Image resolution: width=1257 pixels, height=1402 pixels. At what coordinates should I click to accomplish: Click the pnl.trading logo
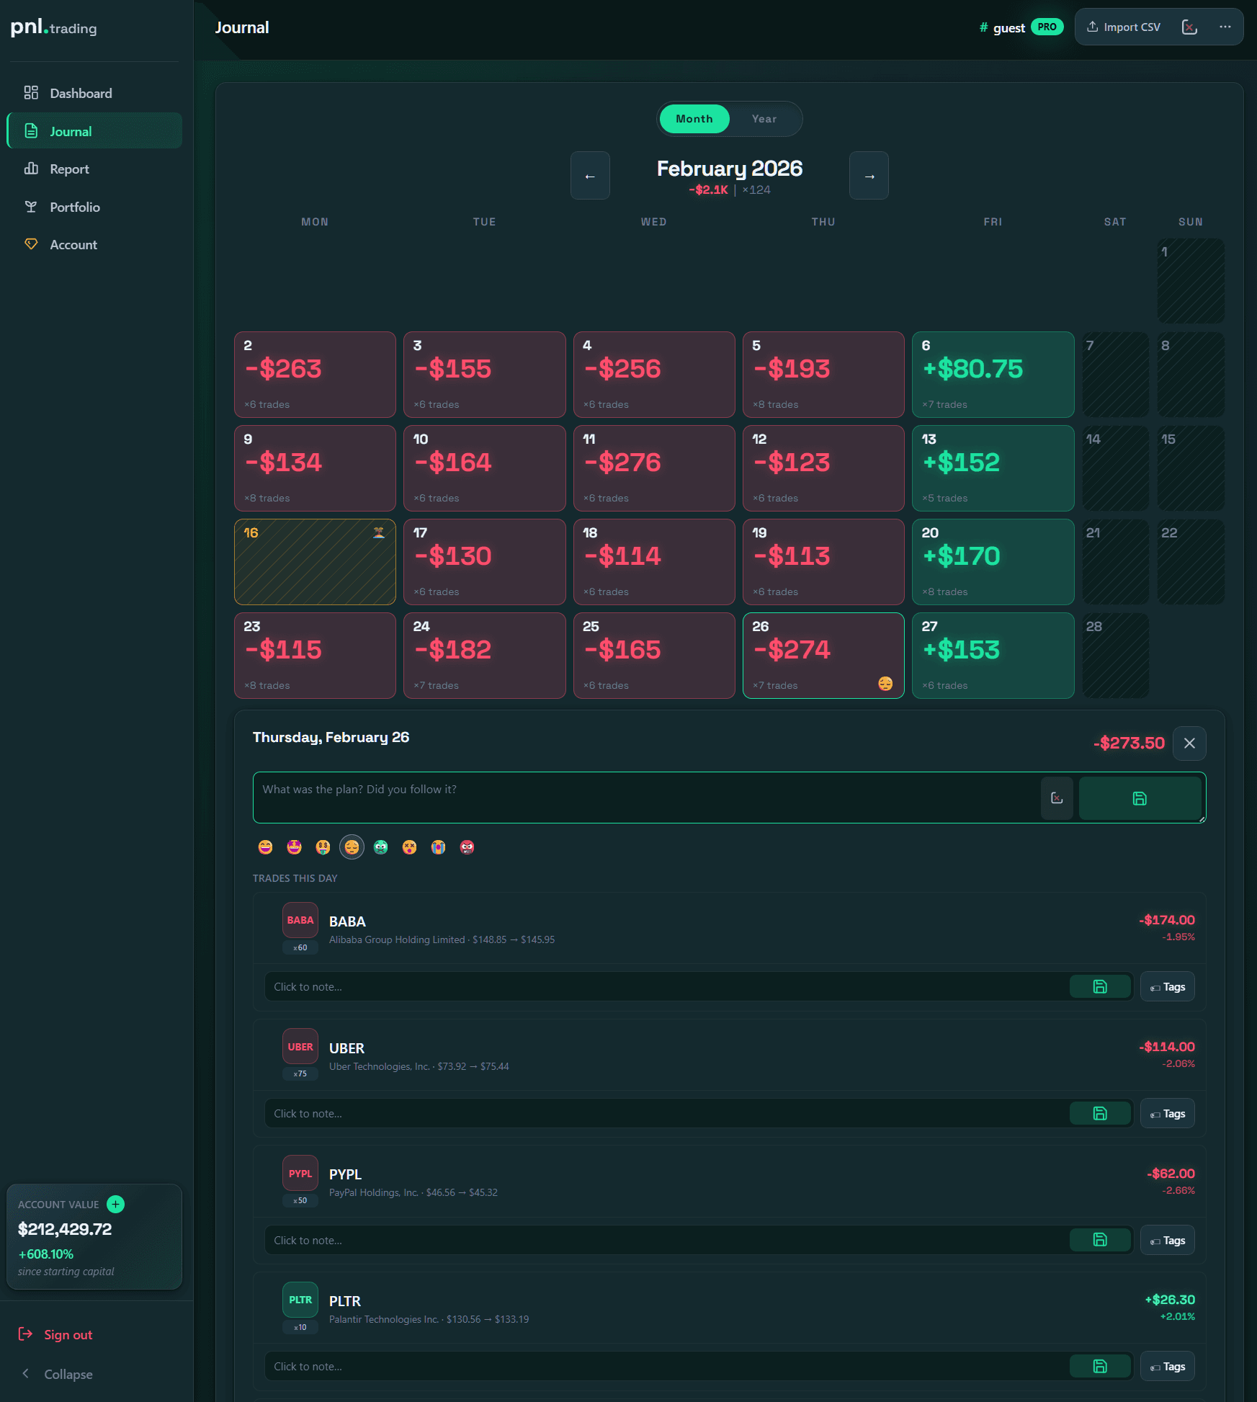[x=53, y=27]
